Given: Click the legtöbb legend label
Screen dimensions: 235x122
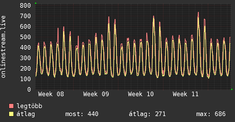Looking at the screenshot, I should pyautogui.click(x=29, y=106).
